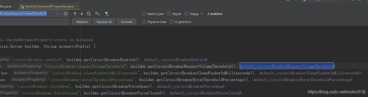Click the ChainedDynamicProperty comment line
The width and height of the screenshot is (368, 97).
point(46,40)
